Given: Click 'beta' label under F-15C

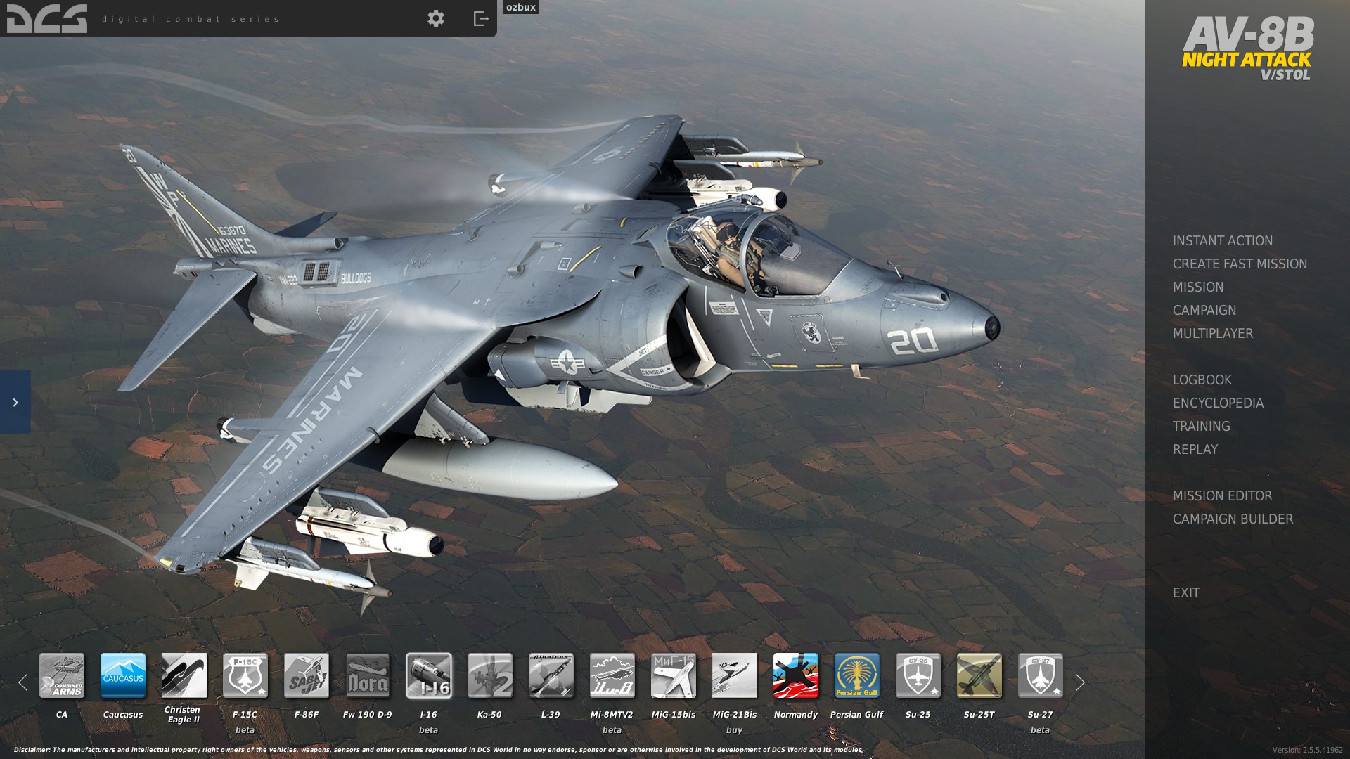Looking at the screenshot, I should tap(245, 730).
